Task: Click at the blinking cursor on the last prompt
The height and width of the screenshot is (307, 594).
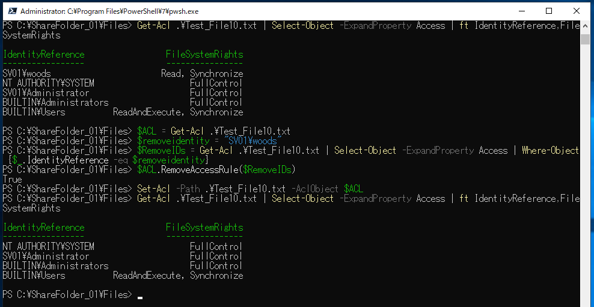Action: point(139,295)
